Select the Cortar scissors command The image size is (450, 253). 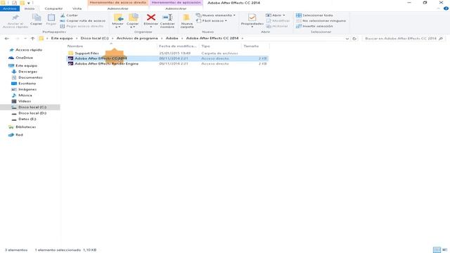[69, 15]
